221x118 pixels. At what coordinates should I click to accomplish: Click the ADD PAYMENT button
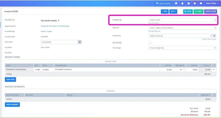pyautogui.click(x=13, y=105)
